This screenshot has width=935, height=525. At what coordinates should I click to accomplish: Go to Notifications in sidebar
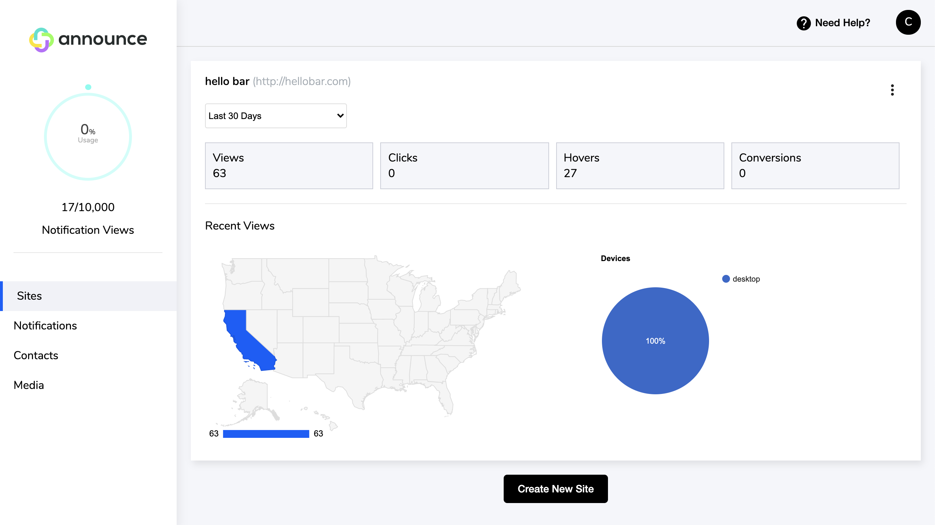[45, 326]
